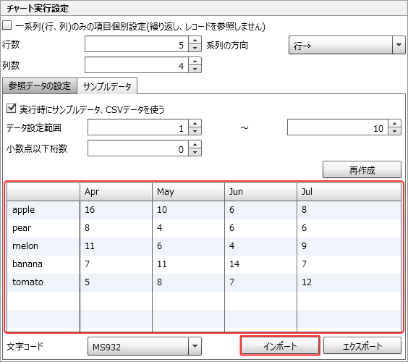This screenshot has width=408, height=362.
Task: Click apple's May cell value 10
Action: tap(188, 210)
